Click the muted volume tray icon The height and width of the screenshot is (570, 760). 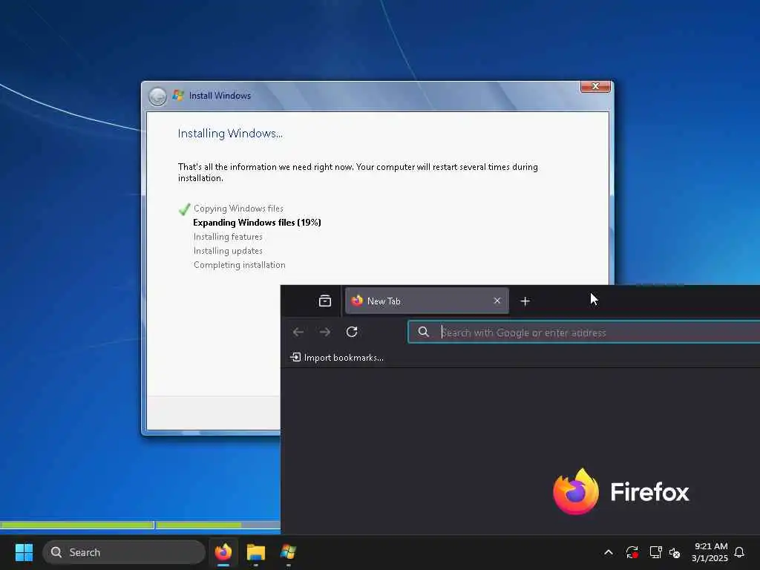tap(675, 552)
